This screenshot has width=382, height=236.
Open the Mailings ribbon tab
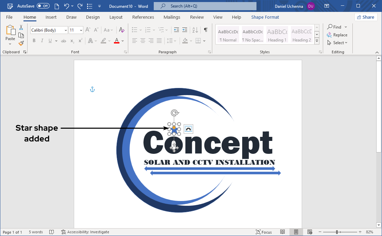[172, 17]
